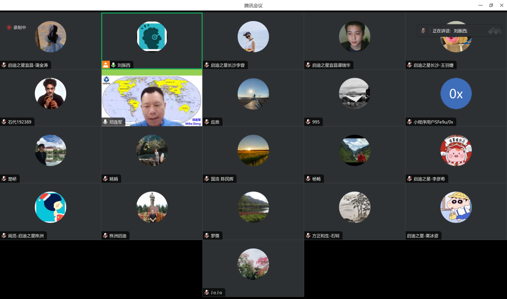Click muted mic icon next to JoJo
507x299 pixels.
point(207,292)
